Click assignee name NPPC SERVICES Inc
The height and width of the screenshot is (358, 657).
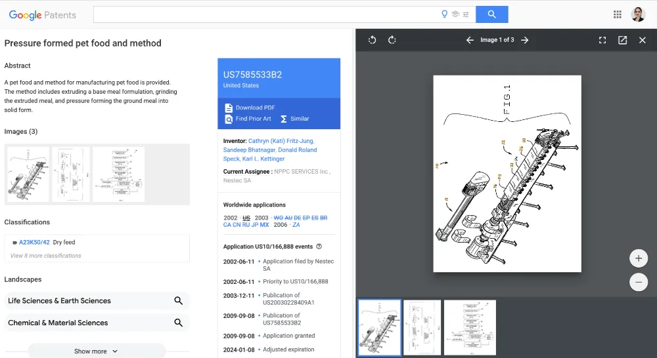coord(302,172)
